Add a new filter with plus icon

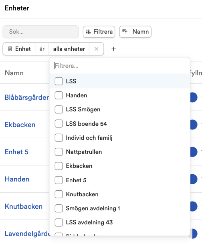[x=114, y=49]
